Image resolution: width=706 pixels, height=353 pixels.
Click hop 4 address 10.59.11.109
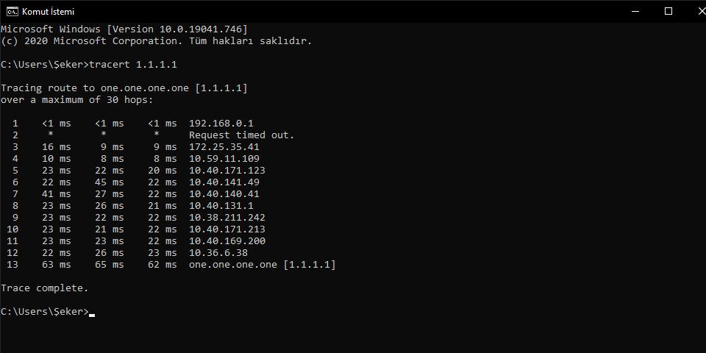point(224,159)
